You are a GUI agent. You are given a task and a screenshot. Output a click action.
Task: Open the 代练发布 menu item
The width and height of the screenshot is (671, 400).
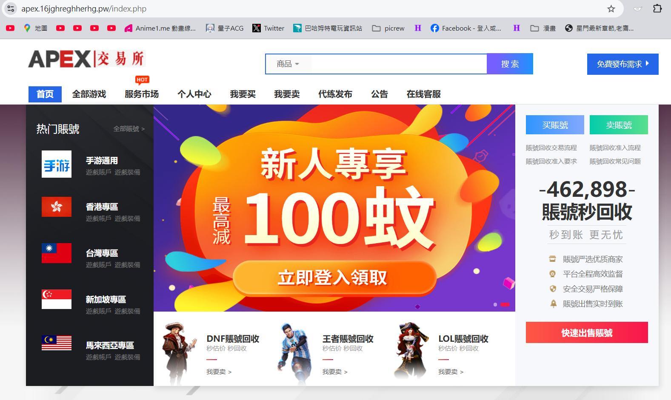(x=335, y=94)
